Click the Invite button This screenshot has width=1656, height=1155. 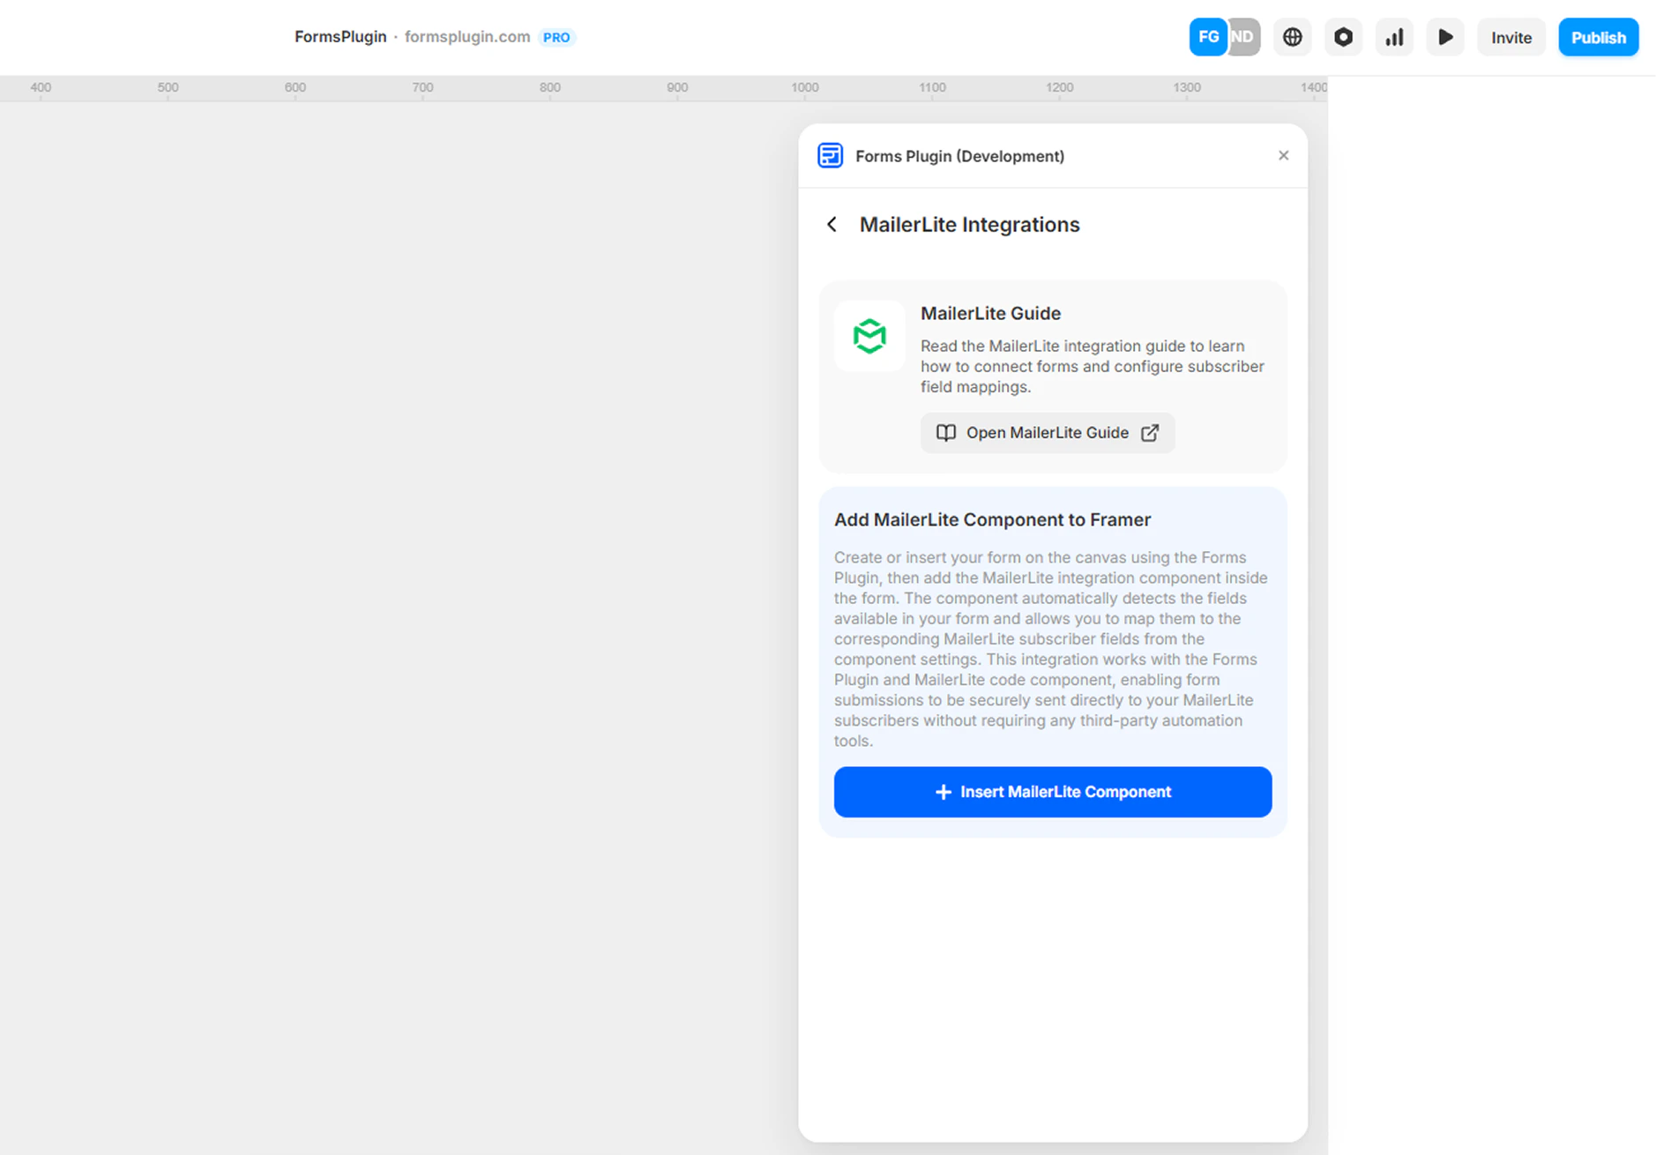[1511, 37]
